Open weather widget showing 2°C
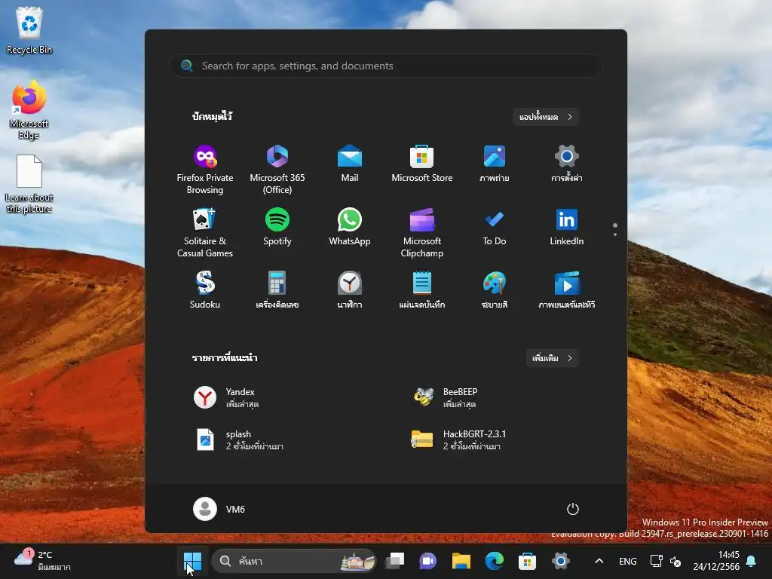772x579 pixels. [42, 561]
